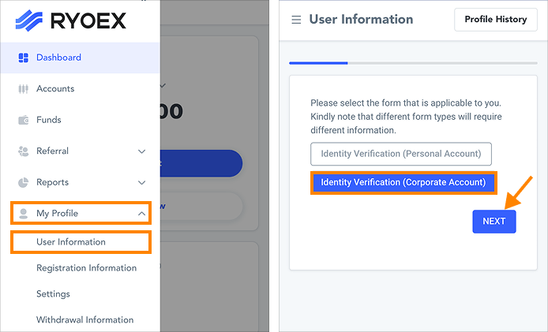Click the My Profile person icon
Image resolution: width=548 pixels, height=332 pixels.
click(x=23, y=213)
